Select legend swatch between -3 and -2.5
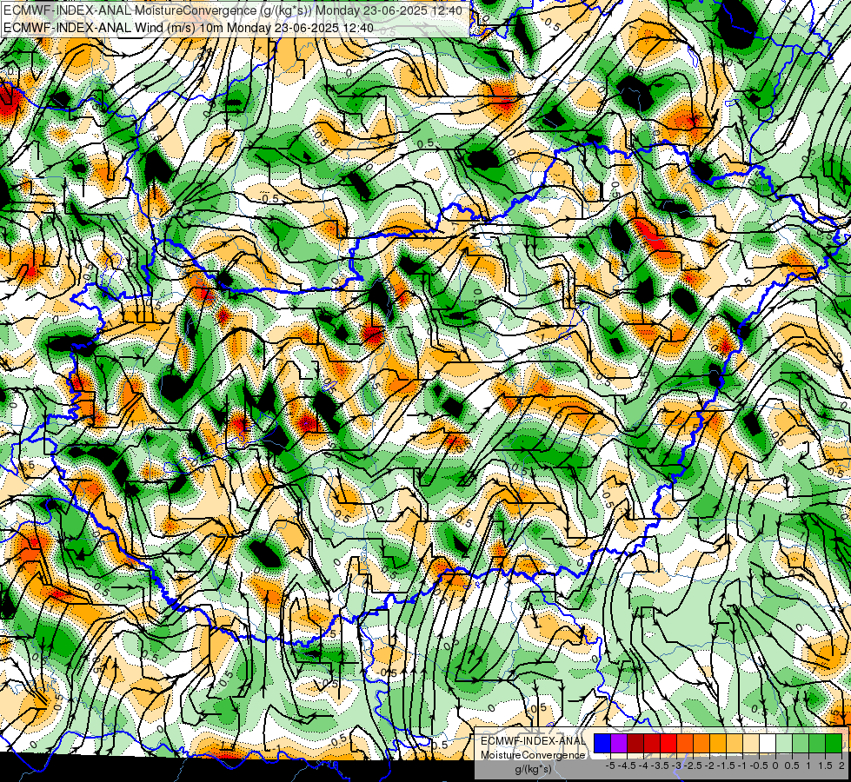Screen dimensions: 851x782 click(685, 744)
